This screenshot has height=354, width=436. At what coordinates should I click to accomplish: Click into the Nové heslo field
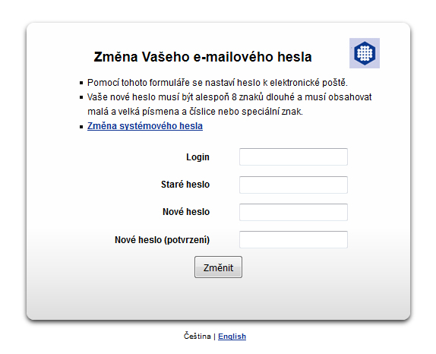click(293, 212)
